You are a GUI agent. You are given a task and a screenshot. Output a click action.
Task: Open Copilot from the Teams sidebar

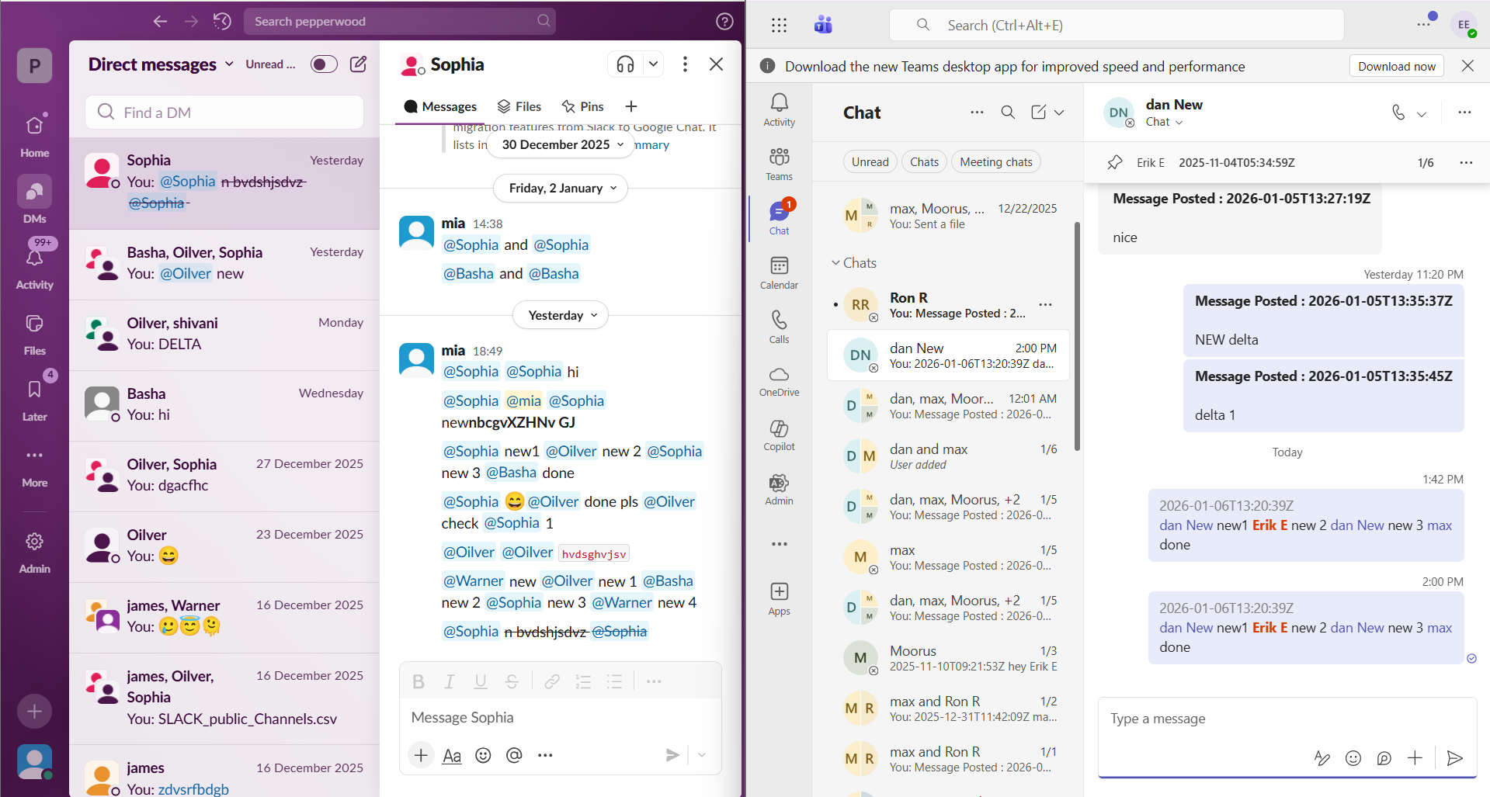(779, 433)
